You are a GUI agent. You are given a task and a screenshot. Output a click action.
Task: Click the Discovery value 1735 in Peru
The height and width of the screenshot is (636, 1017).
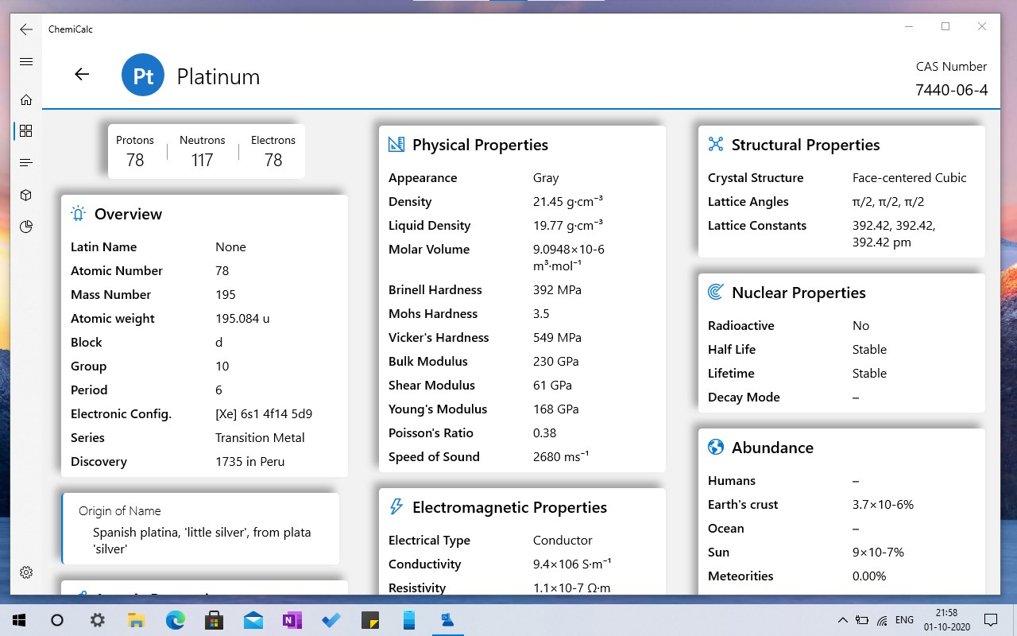[x=249, y=461]
